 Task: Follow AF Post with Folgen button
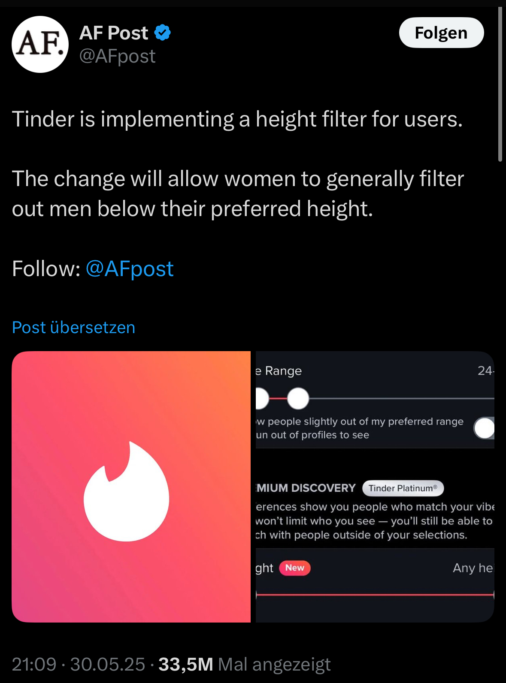pos(441,33)
